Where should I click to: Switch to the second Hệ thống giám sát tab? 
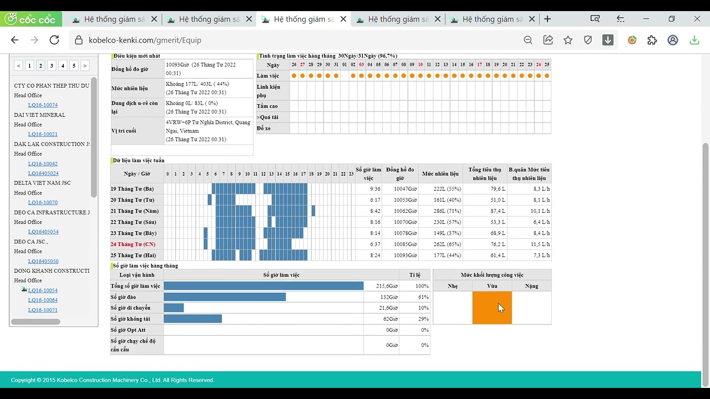tap(208, 19)
